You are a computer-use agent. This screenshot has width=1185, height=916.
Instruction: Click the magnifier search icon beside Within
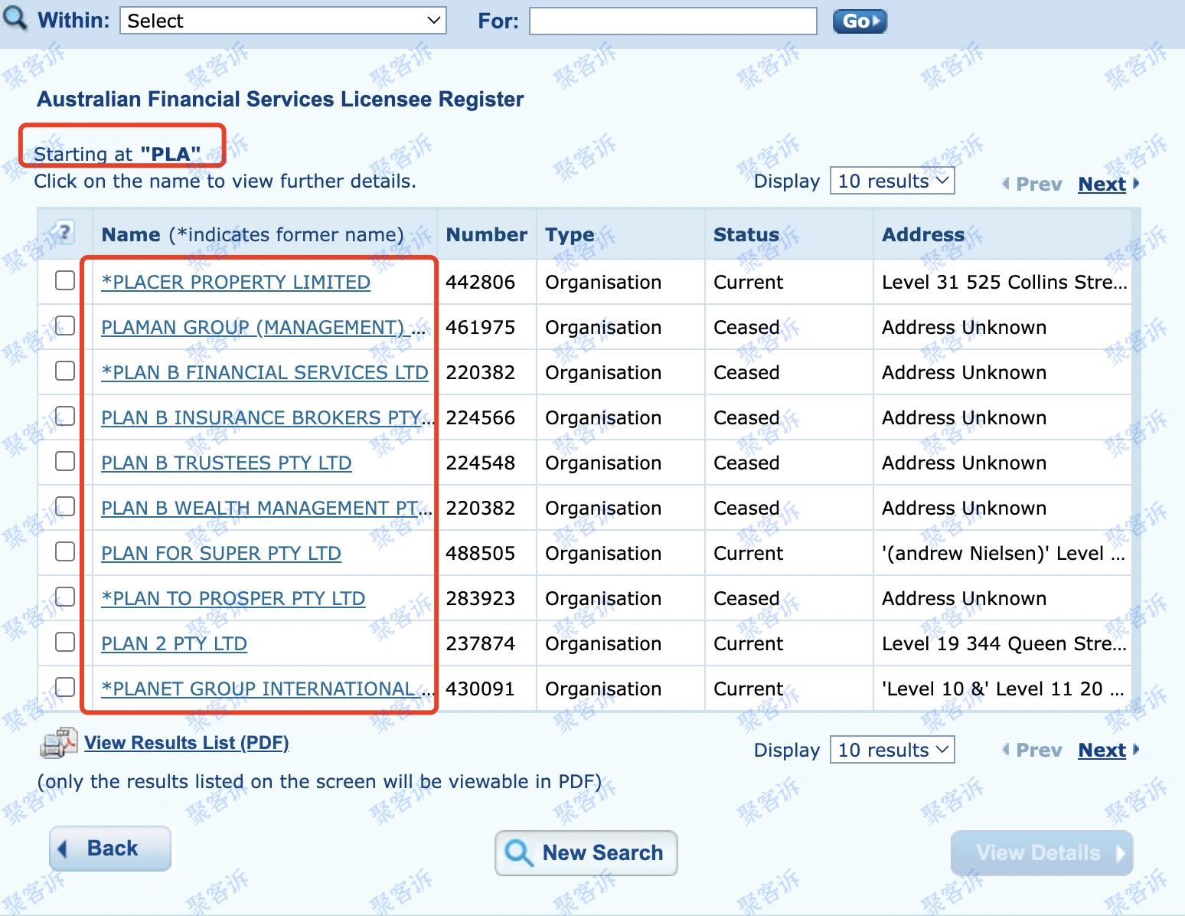click(x=14, y=19)
